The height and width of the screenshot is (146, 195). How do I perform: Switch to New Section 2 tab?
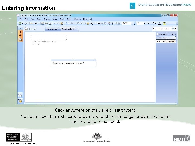[x=68, y=29]
